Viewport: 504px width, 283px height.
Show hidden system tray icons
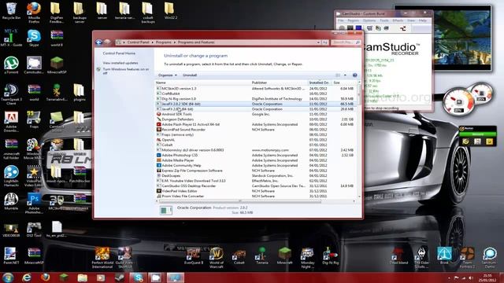pyautogui.click(x=449, y=277)
